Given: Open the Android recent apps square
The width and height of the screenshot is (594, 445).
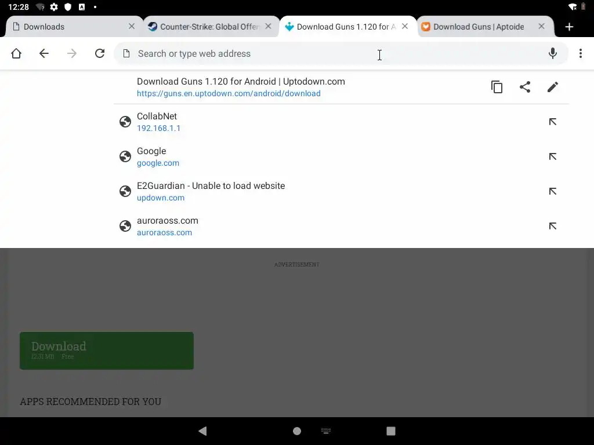Looking at the screenshot, I should click(391, 431).
